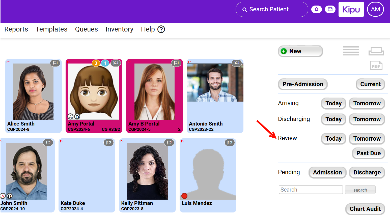Image resolution: width=390 pixels, height=216 pixels.
Task: Click the Kipu logo
Action: click(x=351, y=9)
